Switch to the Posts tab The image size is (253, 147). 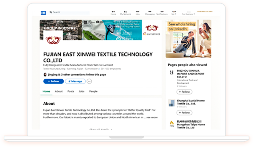click(71, 91)
